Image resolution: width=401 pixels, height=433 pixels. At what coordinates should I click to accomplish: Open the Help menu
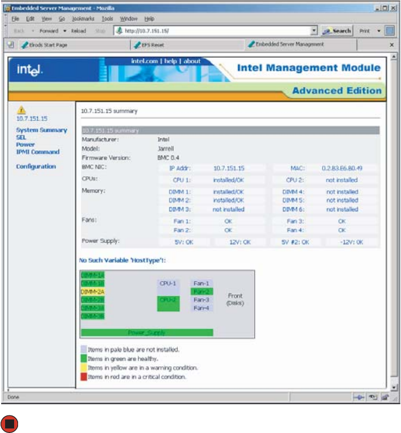point(149,19)
